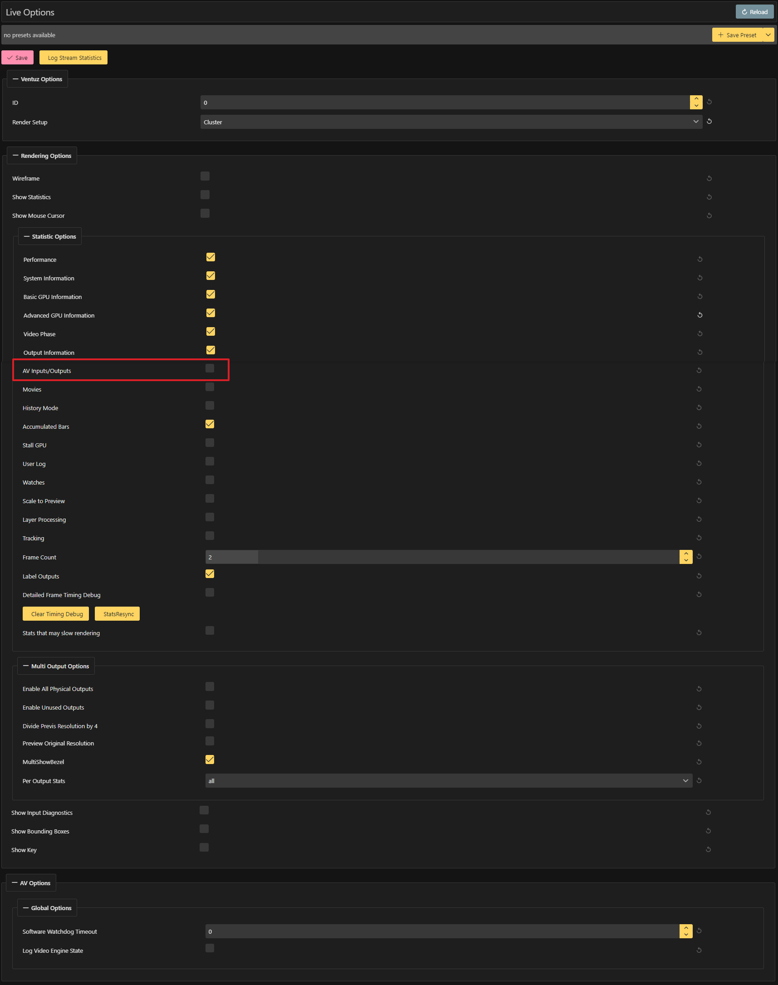
Task: Click reset icon for Advanced GPU Information
Action: [x=700, y=315]
